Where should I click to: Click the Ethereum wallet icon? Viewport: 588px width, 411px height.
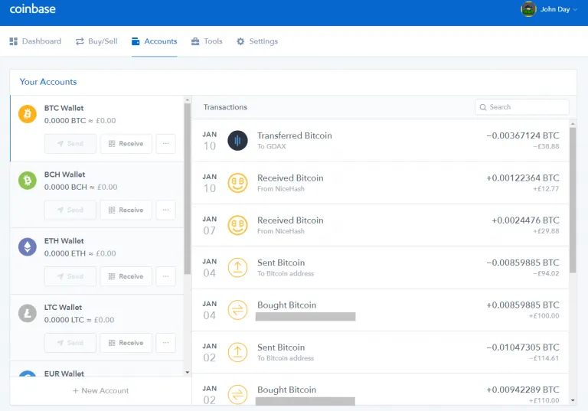28,246
